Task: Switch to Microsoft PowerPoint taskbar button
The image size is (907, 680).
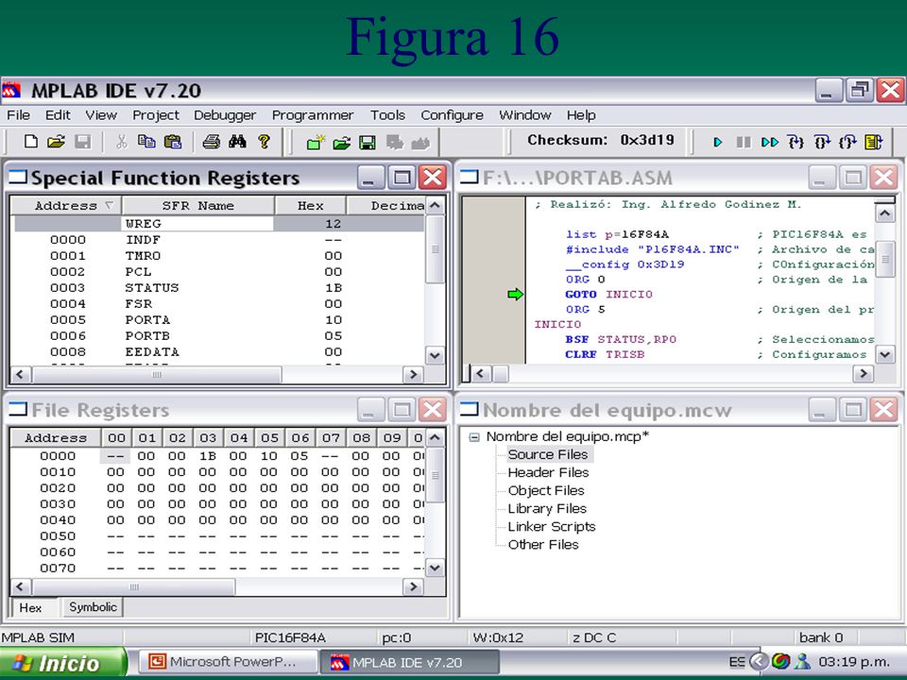Action: pos(228,662)
